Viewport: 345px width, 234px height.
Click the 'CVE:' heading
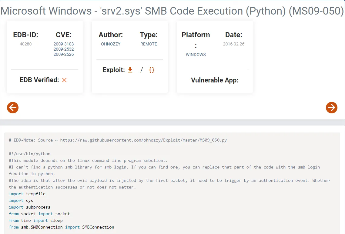coord(64,35)
